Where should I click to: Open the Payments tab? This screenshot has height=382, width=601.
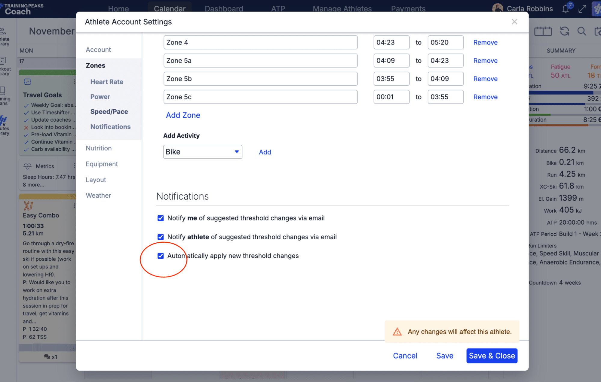pyautogui.click(x=408, y=9)
